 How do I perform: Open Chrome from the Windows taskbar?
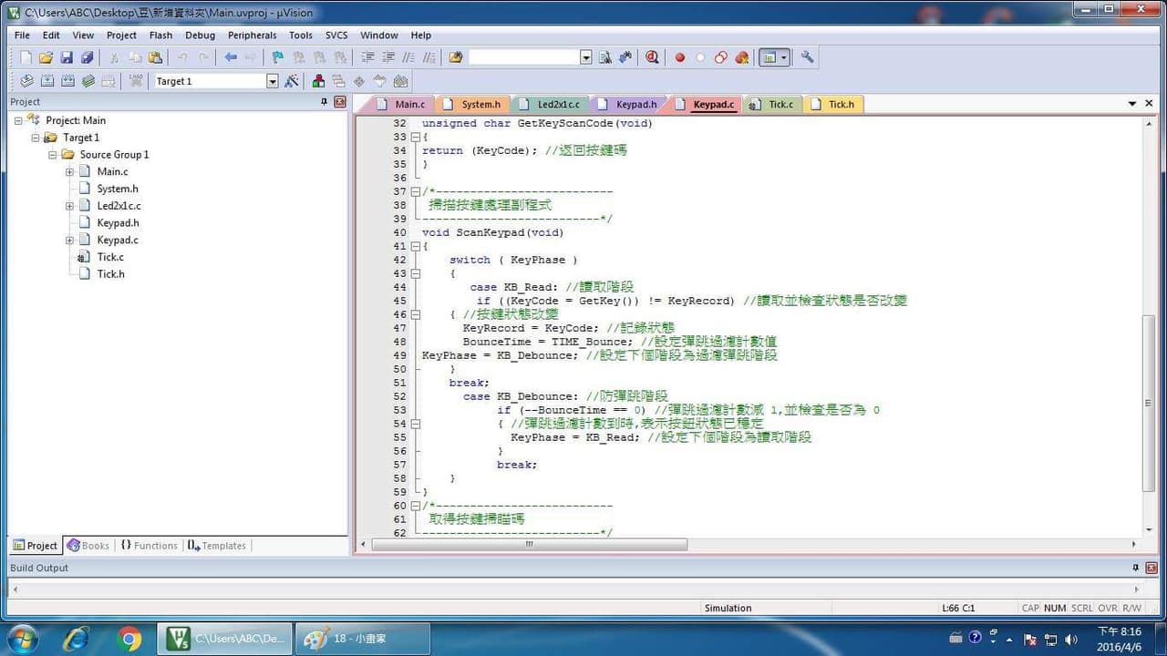point(129,639)
